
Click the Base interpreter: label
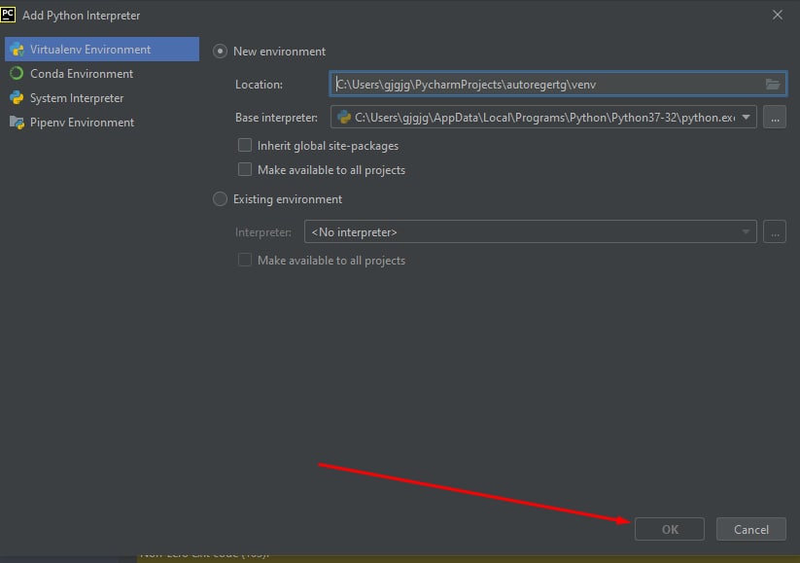(x=276, y=118)
